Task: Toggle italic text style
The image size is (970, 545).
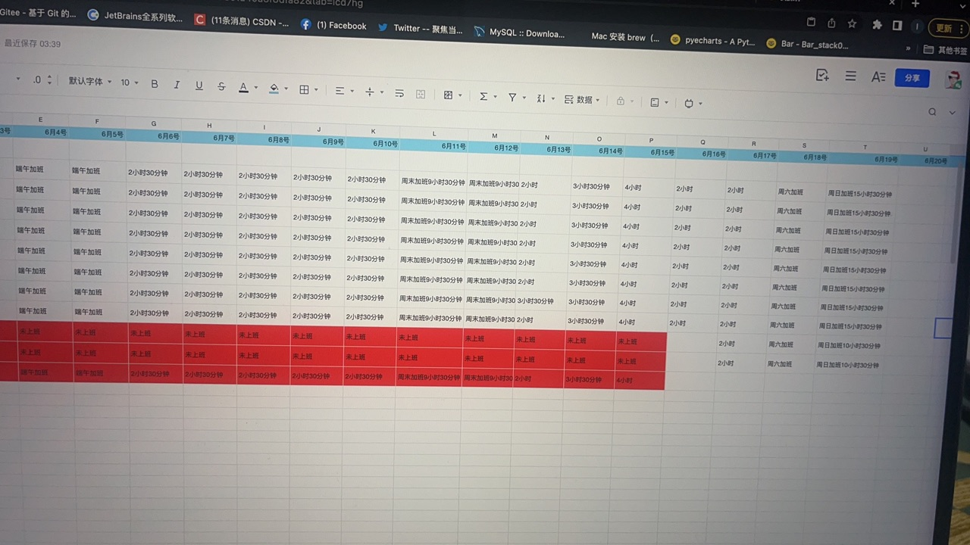Action: click(177, 85)
